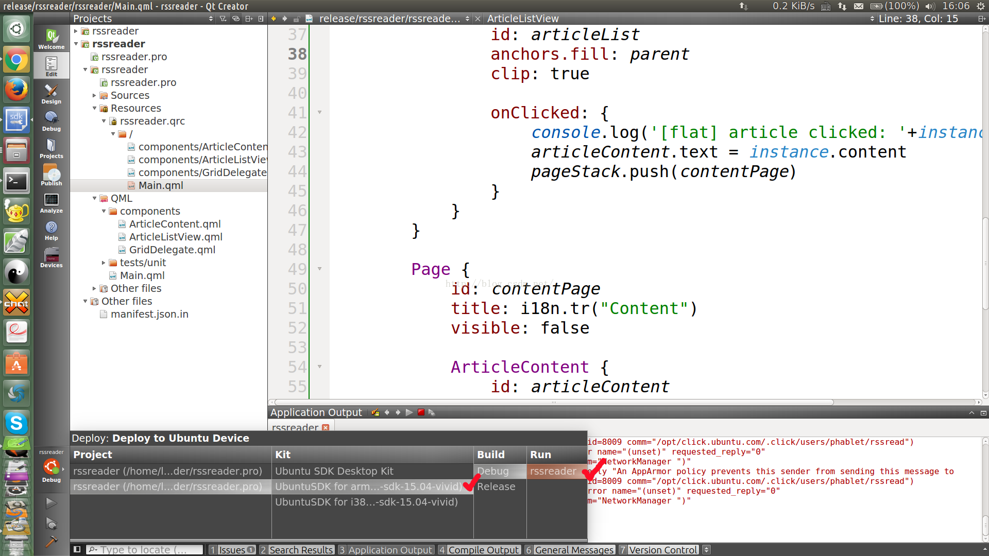Viewport: 989px width, 556px height.
Task: Open manifest.json.in file
Action: click(149, 314)
